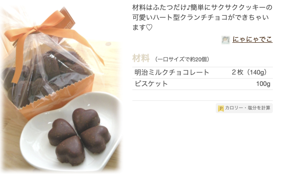
Task: Click the 材料 section heading
Action: coord(141,58)
